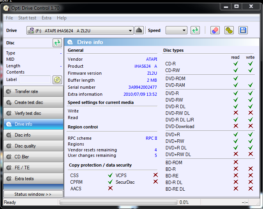The height and width of the screenshot is (209, 263).
Task: Click the DVD-RAM write check mark
Action: 251,85
